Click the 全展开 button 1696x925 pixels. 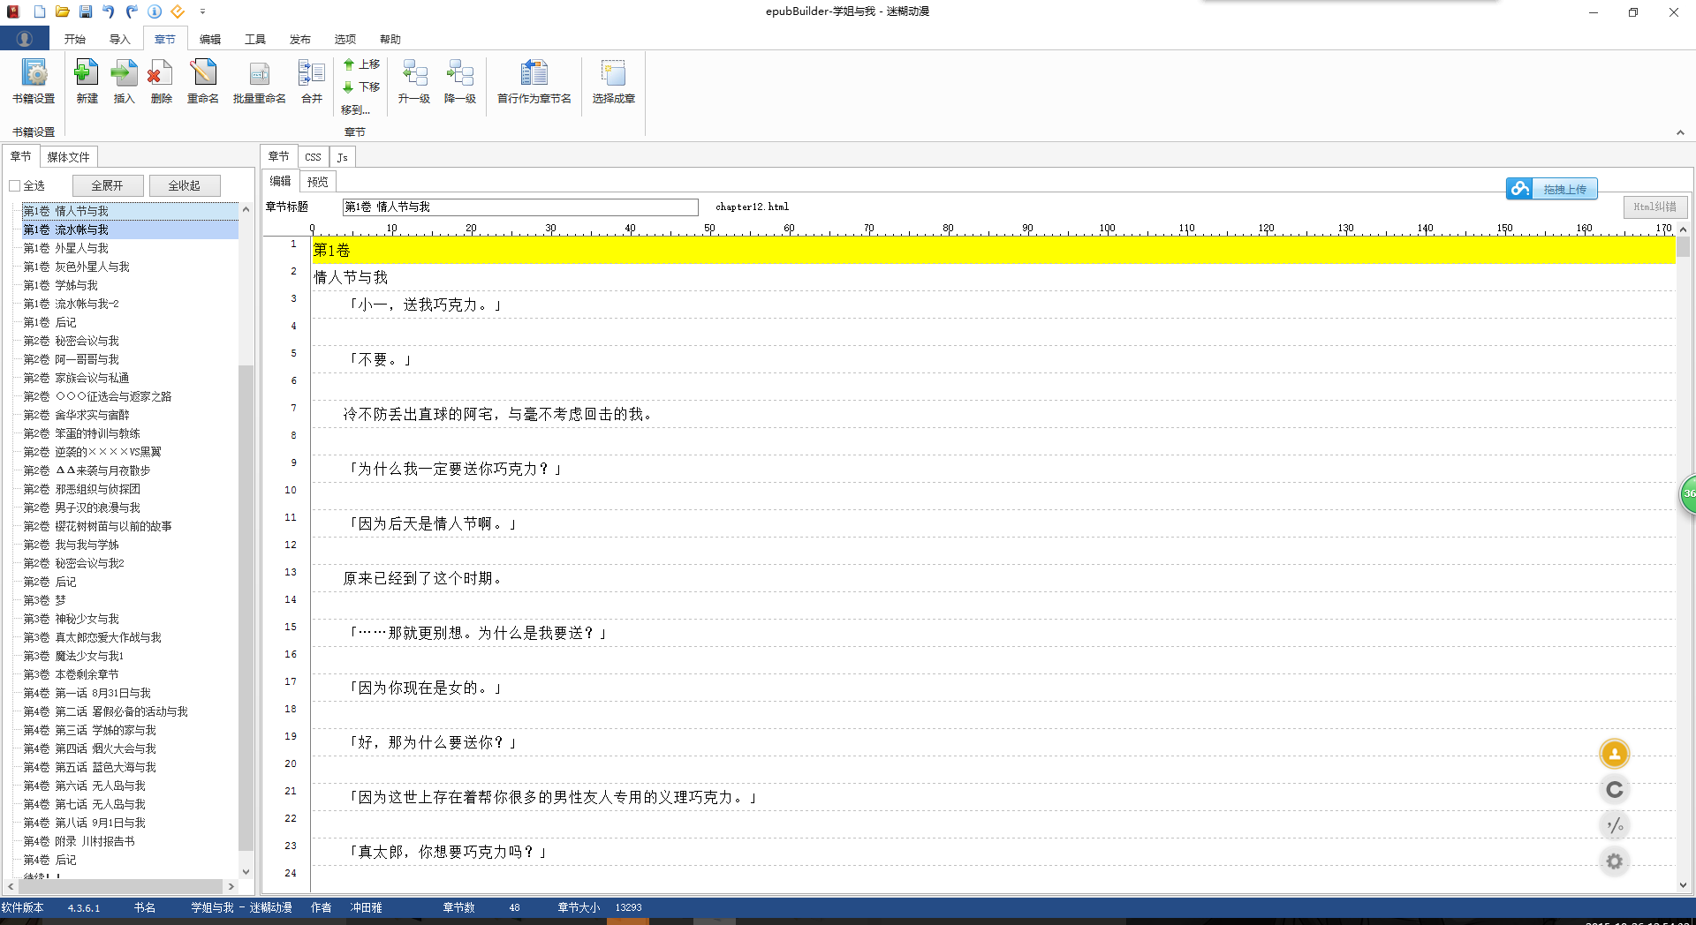107,185
